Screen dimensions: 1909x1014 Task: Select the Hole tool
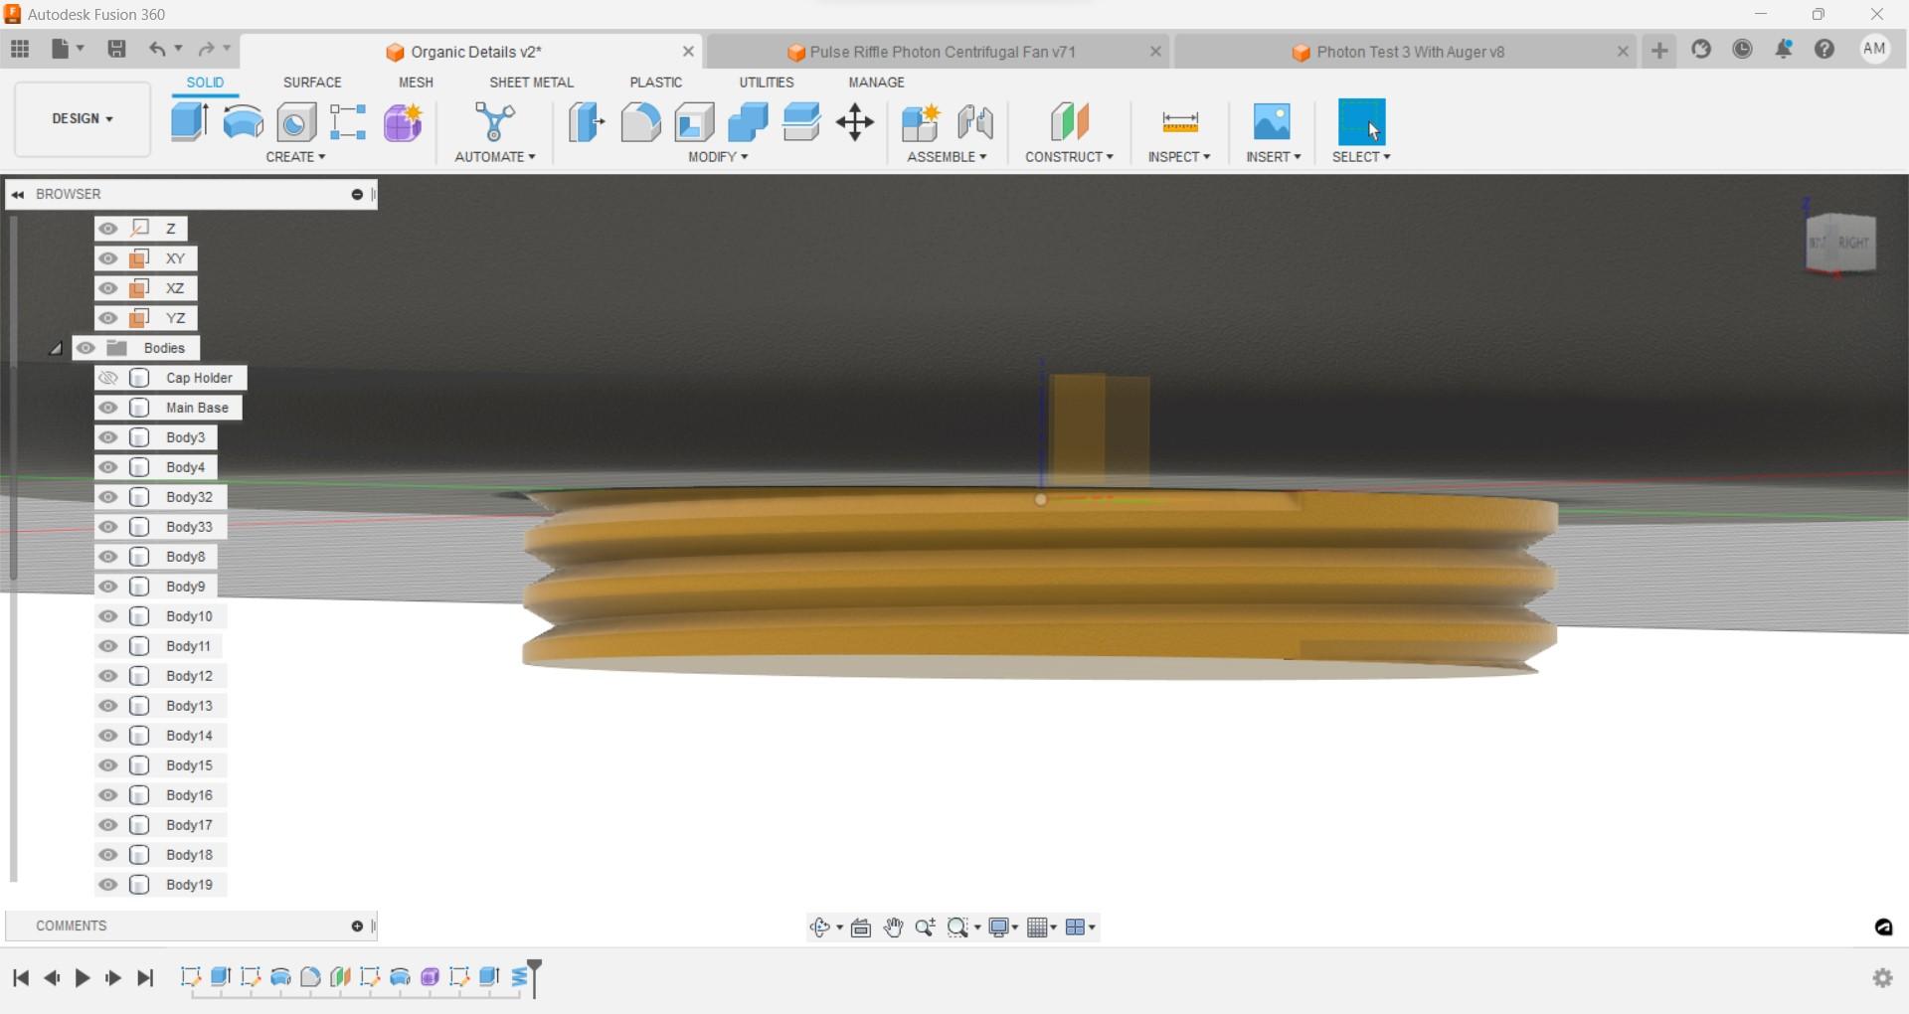tap(296, 122)
